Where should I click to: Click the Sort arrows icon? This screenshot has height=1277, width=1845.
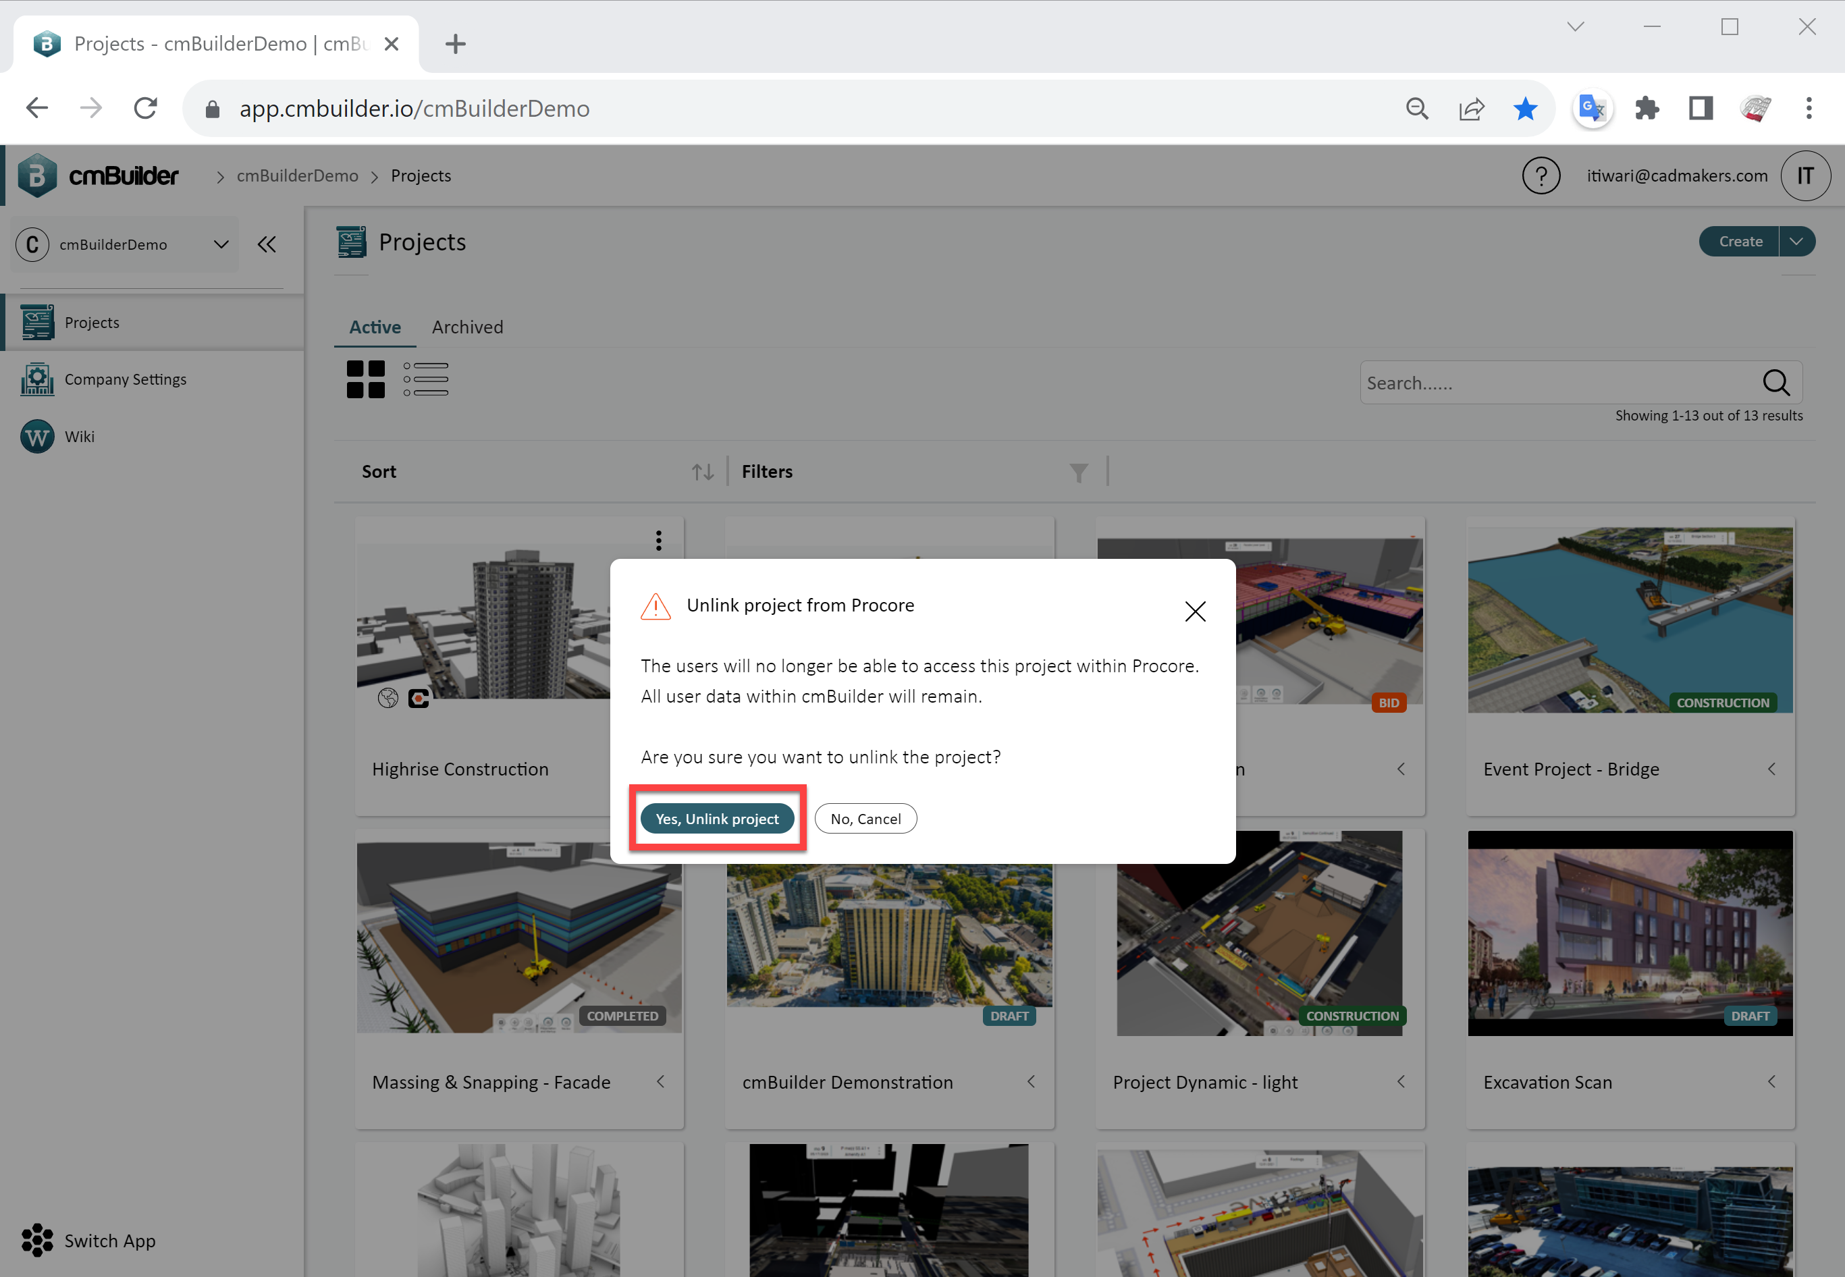pos(703,472)
